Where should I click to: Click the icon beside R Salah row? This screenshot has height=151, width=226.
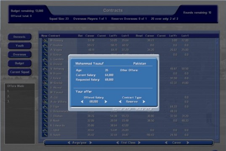[45, 135]
